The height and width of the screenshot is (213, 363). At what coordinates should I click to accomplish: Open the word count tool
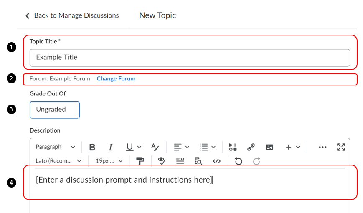pos(180,161)
